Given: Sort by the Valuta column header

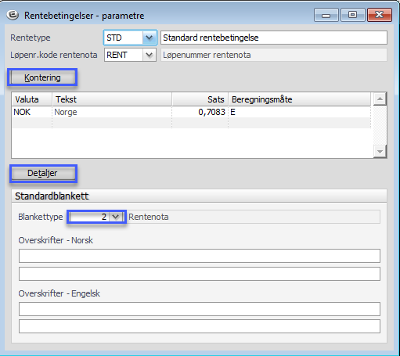Looking at the screenshot, I should [x=32, y=99].
